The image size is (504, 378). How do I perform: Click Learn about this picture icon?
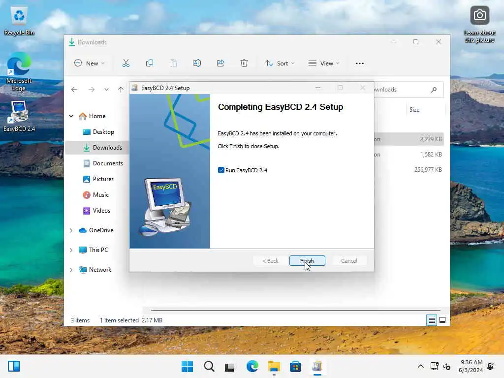(479, 25)
